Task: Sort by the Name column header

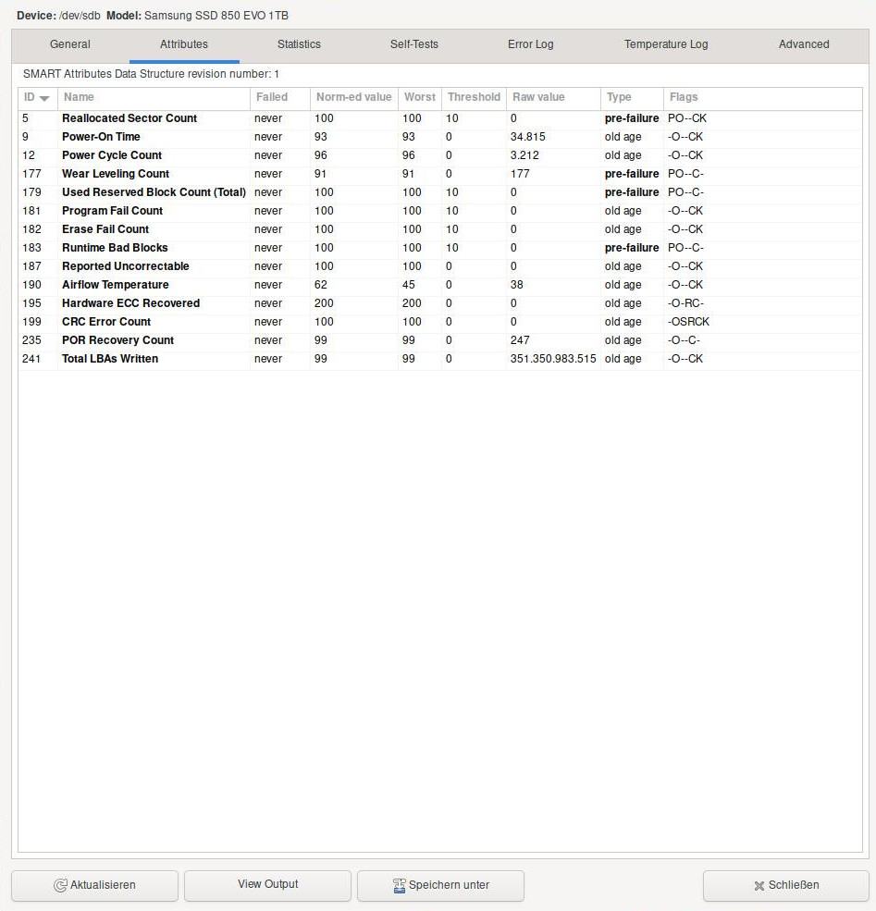Action: pyautogui.click(x=154, y=97)
